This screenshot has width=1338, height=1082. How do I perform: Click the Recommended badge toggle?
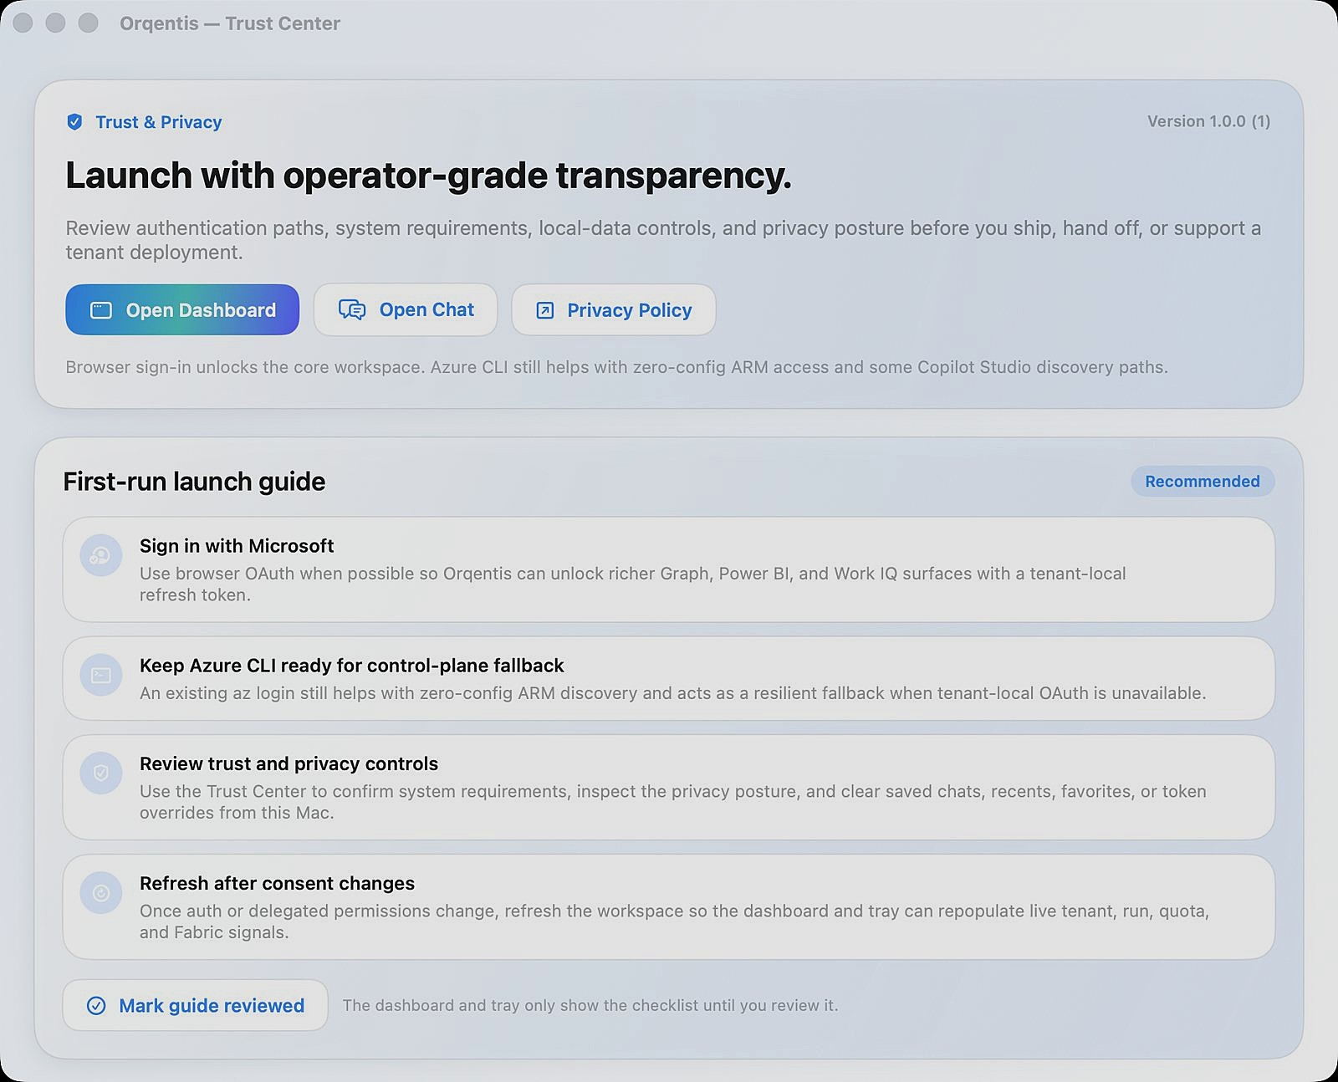click(1203, 481)
